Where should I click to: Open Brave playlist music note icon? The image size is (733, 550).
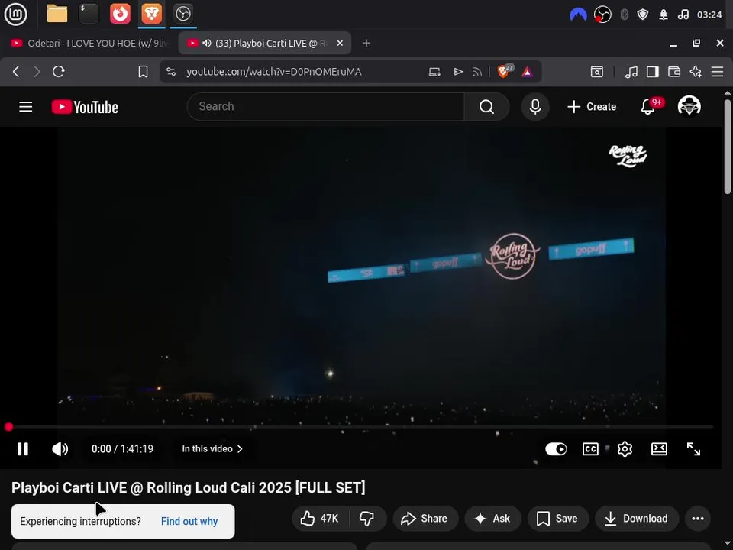tap(631, 72)
